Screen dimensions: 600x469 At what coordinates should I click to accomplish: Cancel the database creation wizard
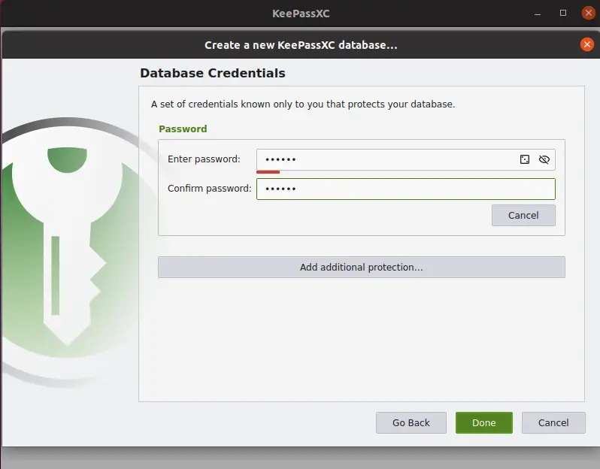[x=553, y=422]
